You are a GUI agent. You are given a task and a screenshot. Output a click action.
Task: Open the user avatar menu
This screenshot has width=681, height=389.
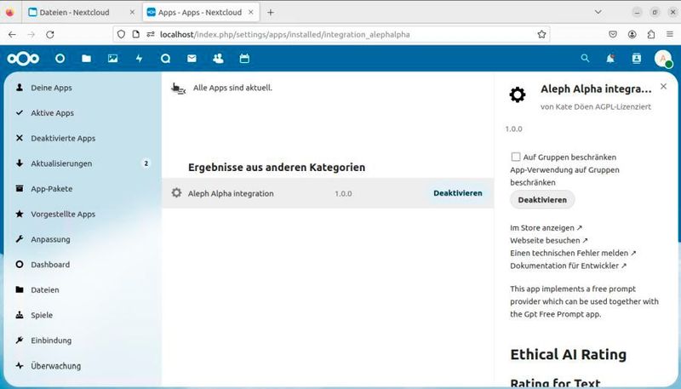[x=663, y=59]
